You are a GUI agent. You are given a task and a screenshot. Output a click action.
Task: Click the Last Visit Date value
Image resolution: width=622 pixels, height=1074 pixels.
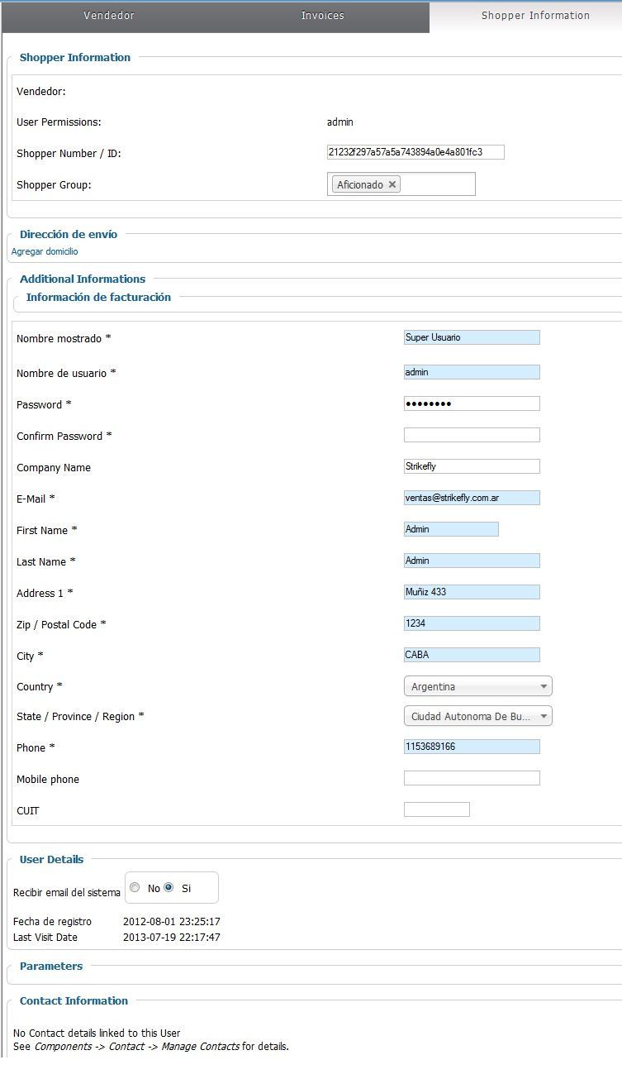pos(172,937)
